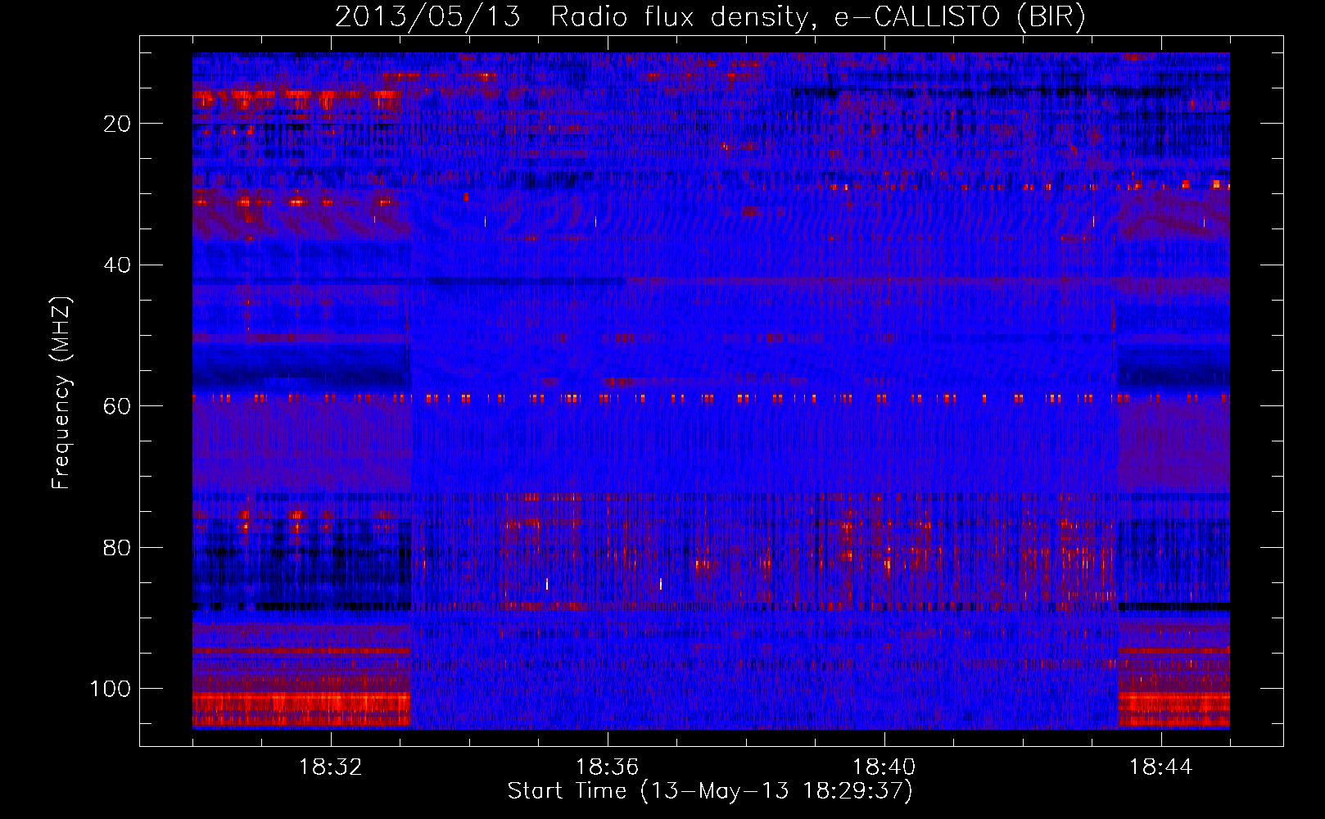Viewport: 1325px width, 819px height.
Task: Click the frequency tick label '100'
Action: pos(111,689)
